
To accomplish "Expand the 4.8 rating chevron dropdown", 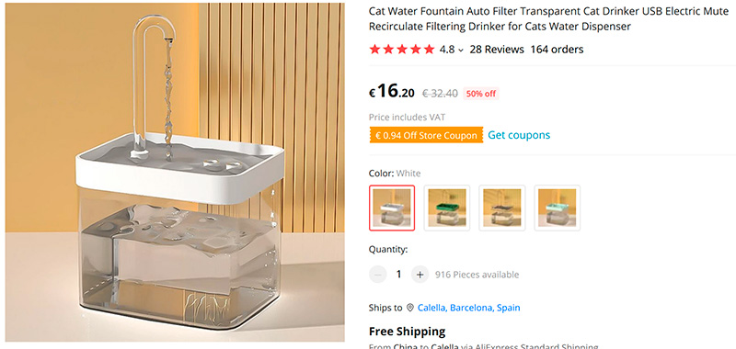I will click(x=461, y=50).
